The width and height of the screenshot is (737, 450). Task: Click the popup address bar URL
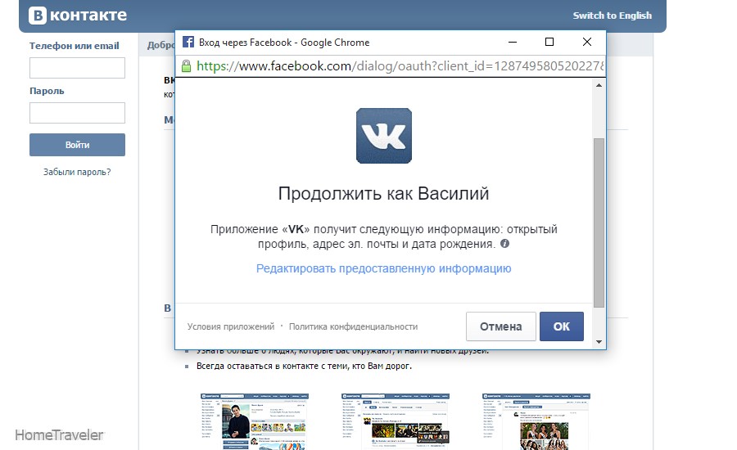click(400, 65)
